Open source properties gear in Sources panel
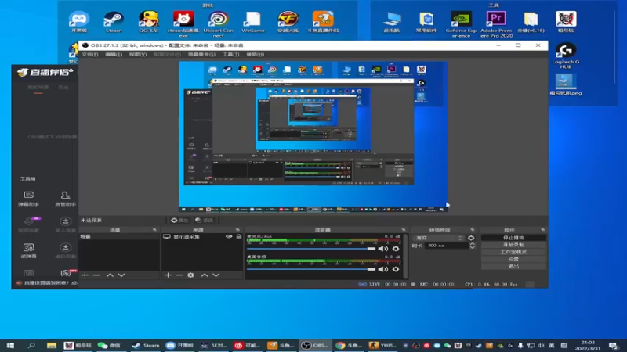Screen dimensions: 627x352 coord(190,275)
